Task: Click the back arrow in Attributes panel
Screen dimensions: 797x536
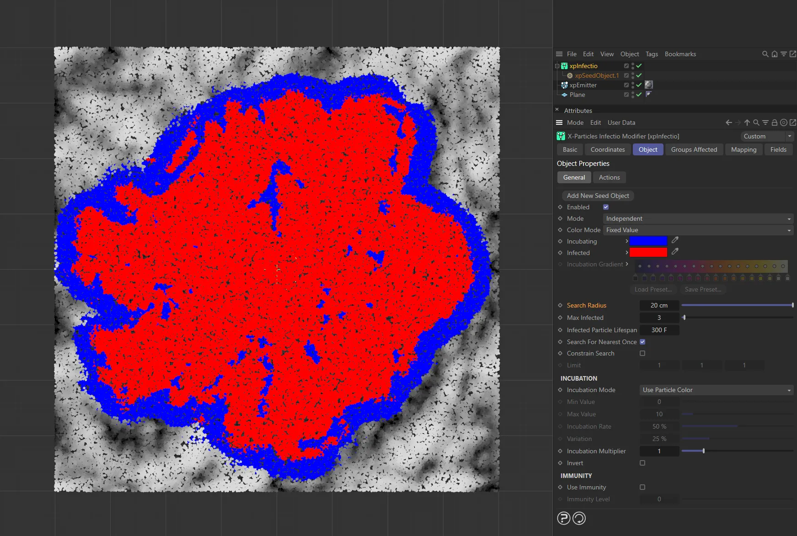Action: (x=728, y=122)
